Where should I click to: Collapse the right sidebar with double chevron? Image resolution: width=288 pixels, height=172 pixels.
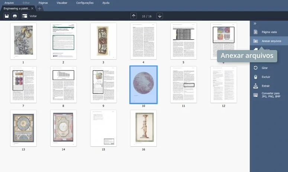(255, 23)
